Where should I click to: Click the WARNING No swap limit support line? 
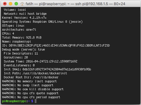click(x=28, y=85)
